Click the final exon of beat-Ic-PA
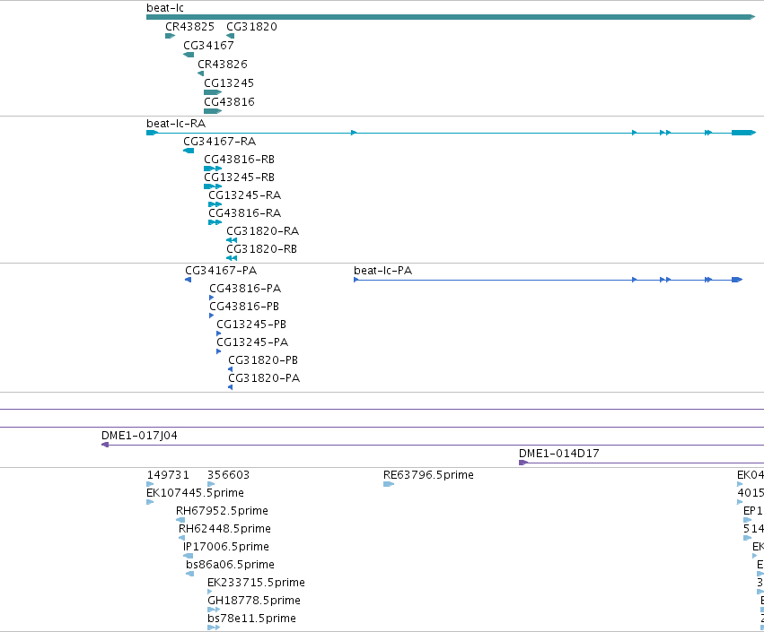The width and height of the screenshot is (764, 632). (737, 280)
